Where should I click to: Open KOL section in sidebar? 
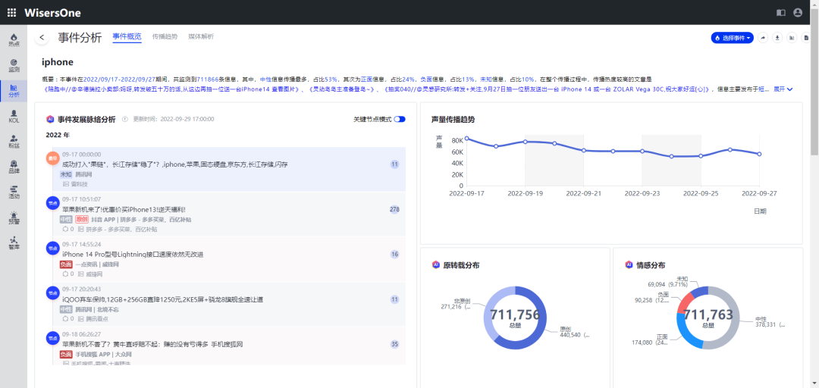[x=14, y=117]
